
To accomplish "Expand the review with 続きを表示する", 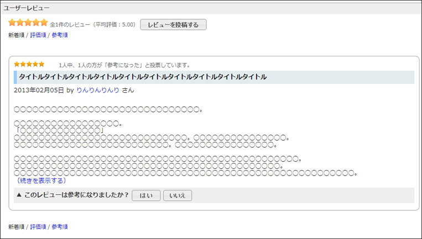I will coord(41,180).
